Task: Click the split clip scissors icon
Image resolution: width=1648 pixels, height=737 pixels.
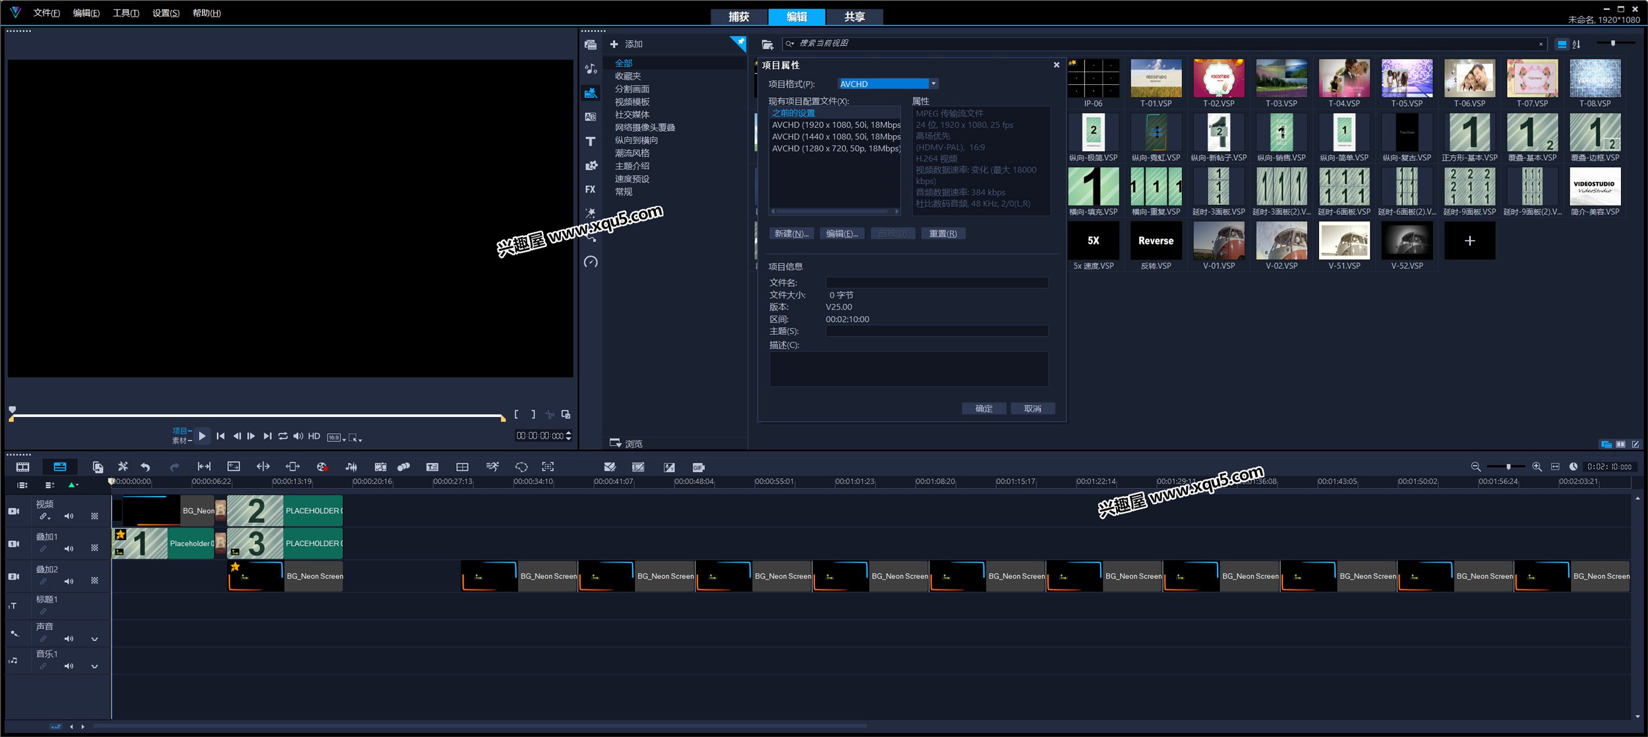Action: (549, 414)
